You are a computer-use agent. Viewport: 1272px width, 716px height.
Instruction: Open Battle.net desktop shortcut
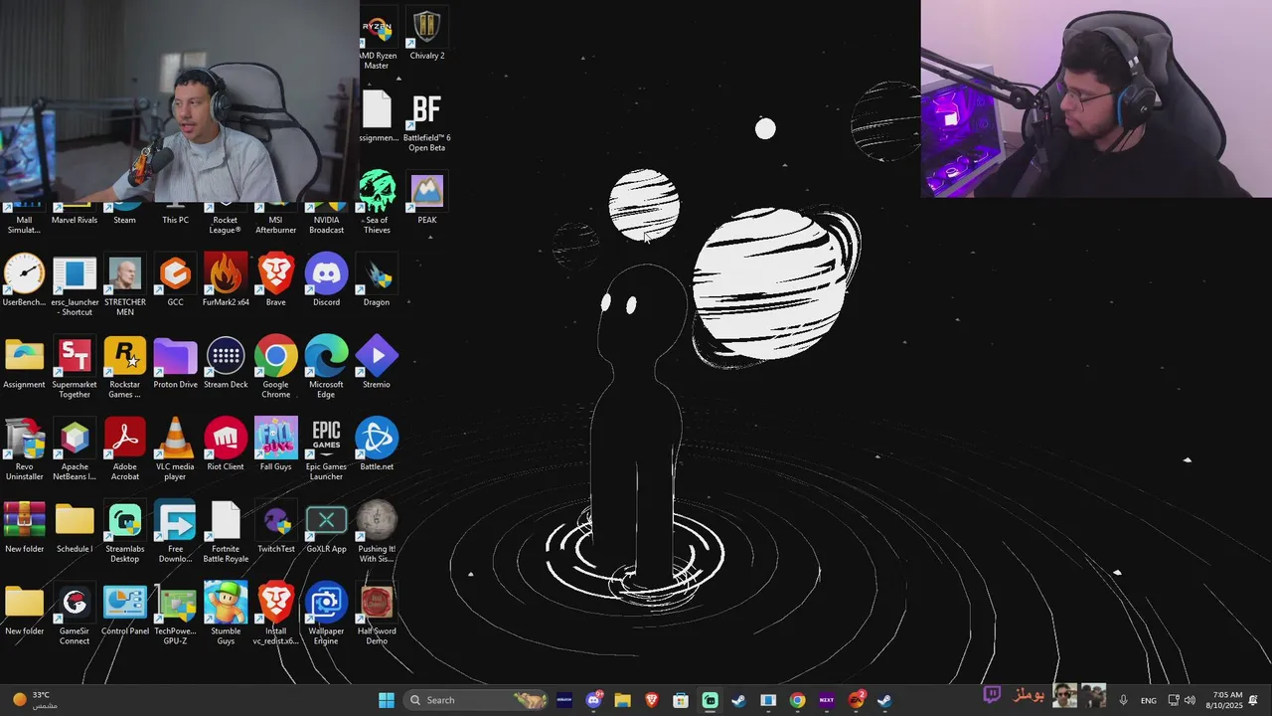(377, 445)
